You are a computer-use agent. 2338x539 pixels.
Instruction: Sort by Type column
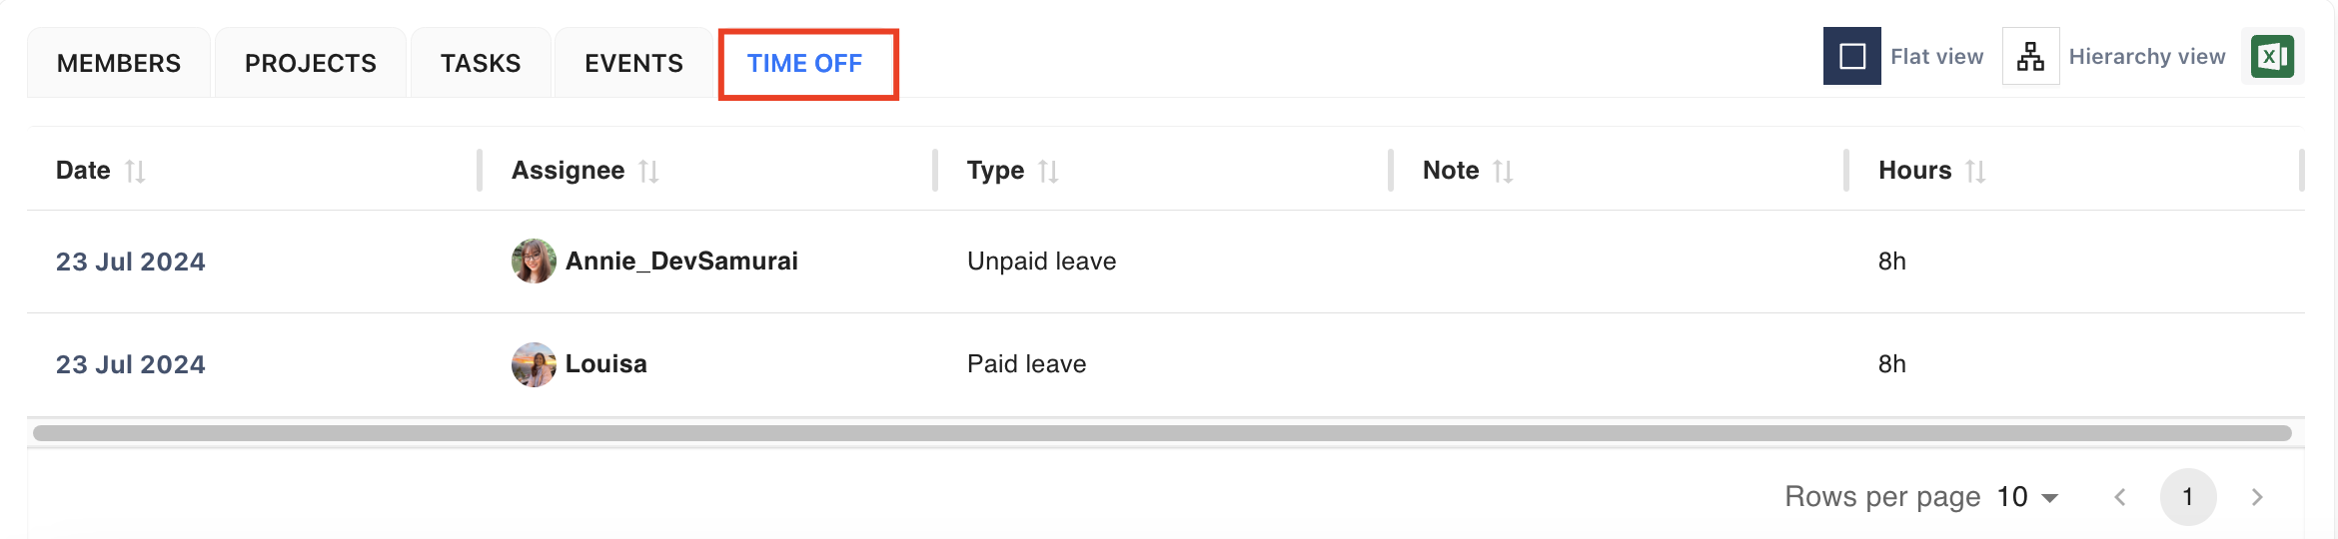pyautogui.click(x=1048, y=172)
